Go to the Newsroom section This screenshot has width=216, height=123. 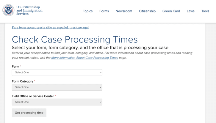(124, 11)
